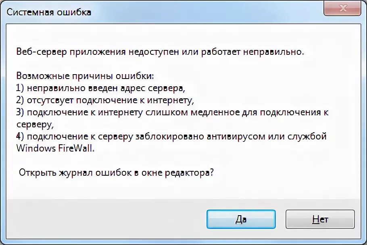
Task: Close the Системная ошибка dialog with X
Action: pos(342,8)
